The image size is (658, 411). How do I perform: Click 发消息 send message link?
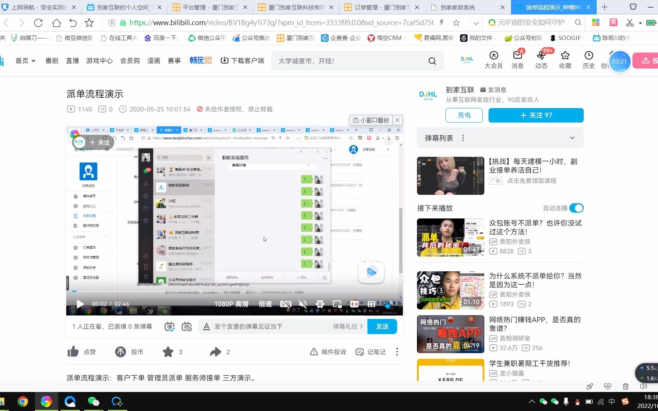tap(493, 90)
